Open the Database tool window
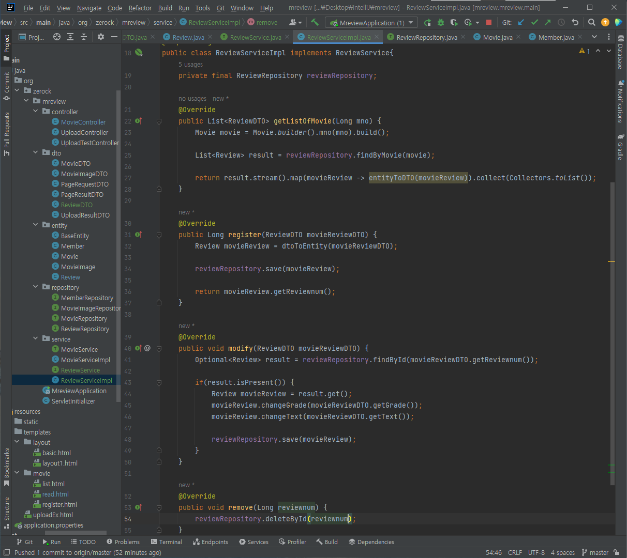The height and width of the screenshot is (558, 627). pos(621,52)
